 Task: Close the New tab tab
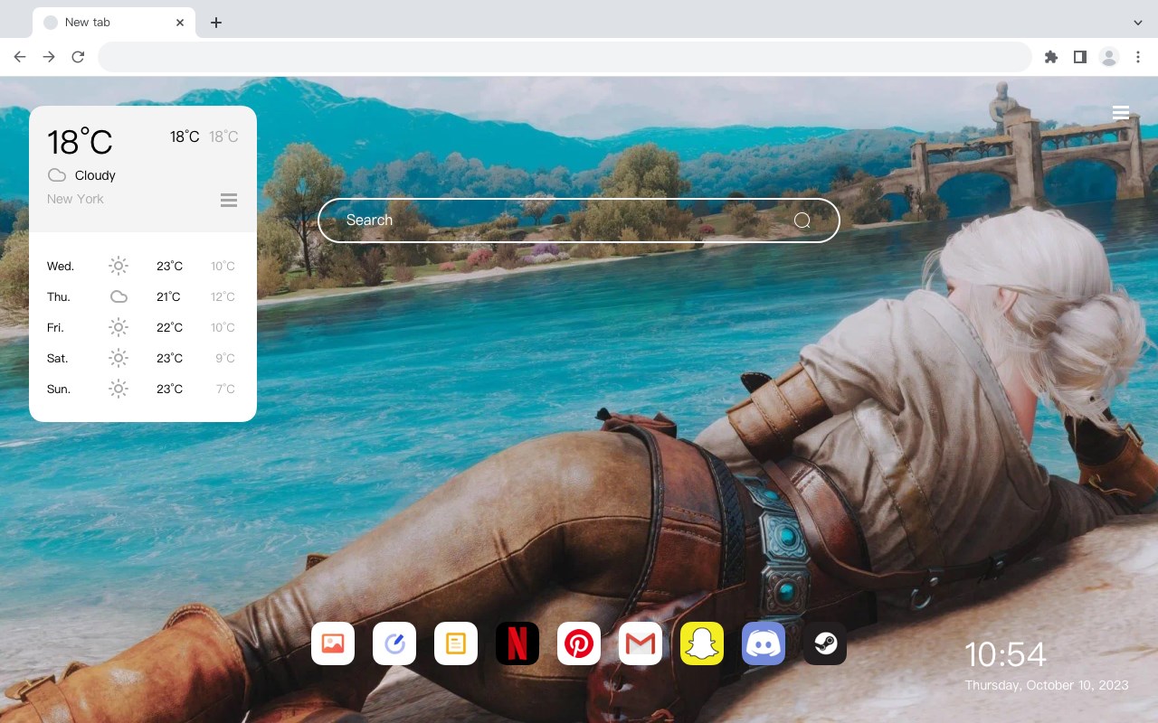(x=180, y=23)
